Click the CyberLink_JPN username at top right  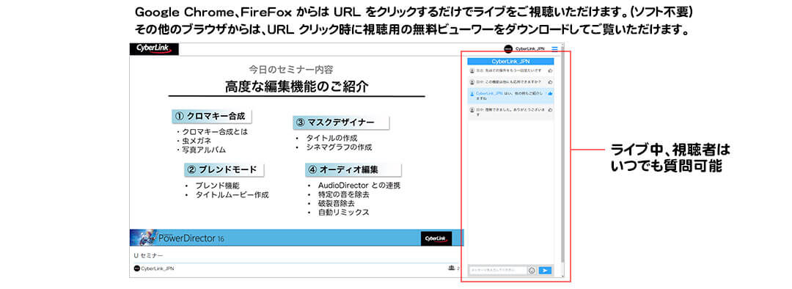(x=529, y=49)
